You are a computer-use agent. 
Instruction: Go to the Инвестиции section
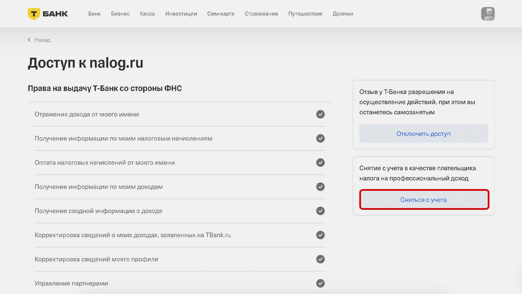click(x=181, y=14)
